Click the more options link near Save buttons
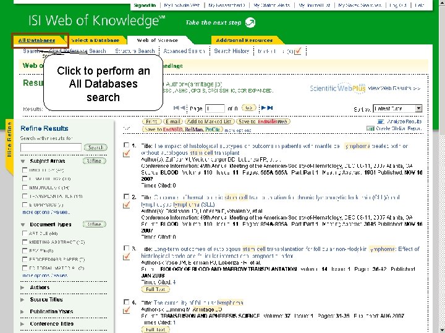445x333 pixels. pos(238,131)
